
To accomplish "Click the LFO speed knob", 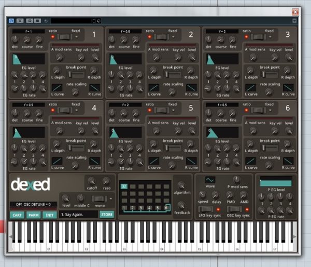I will (202, 195).
